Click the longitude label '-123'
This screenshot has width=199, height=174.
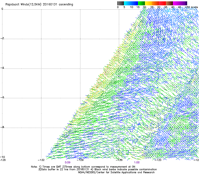(x=158, y=160)
